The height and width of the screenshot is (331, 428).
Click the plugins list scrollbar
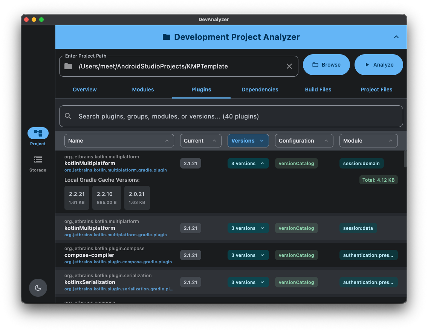(405, 159)
